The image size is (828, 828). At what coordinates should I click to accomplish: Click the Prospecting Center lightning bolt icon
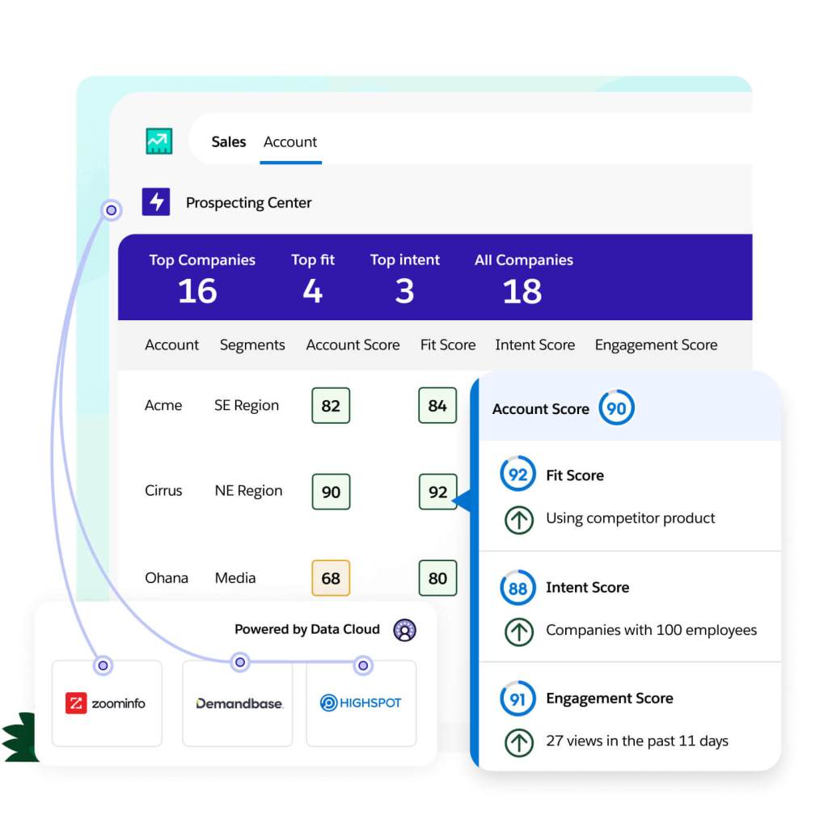[x=156, y=201]
